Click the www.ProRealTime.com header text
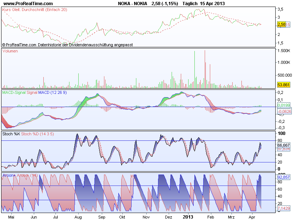This screenshot has width=294, height=220. pos(28,4)
